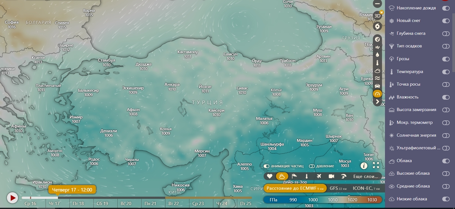Open 'Еще слои...' more layers
Image resolution: width=455 pixels, height=209 pixels.
366,176
